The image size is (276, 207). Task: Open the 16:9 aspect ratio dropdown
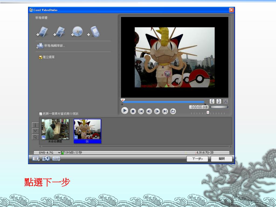tap(56, 158)
